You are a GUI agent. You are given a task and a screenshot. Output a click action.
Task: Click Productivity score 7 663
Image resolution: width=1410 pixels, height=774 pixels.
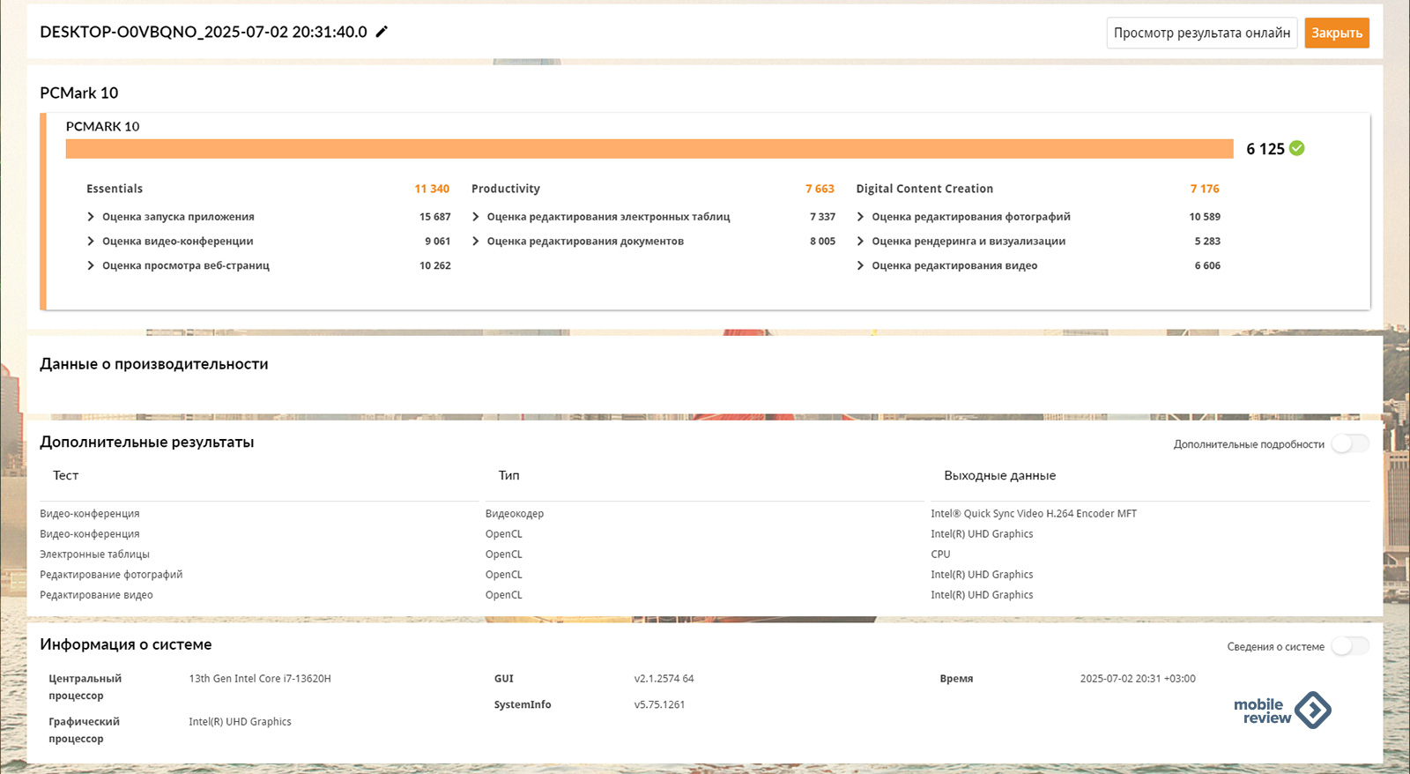pos(820,189)
